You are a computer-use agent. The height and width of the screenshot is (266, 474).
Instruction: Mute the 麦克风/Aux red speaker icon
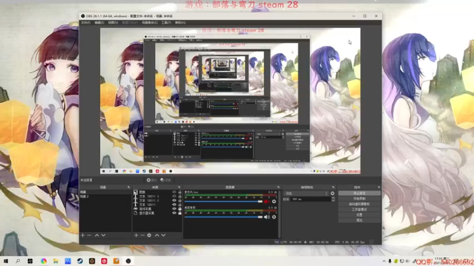tap(267, 202)
